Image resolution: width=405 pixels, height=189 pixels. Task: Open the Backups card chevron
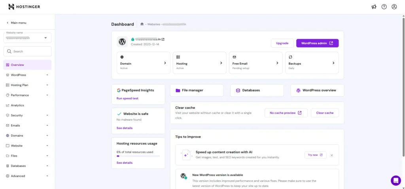[x=333, y=63]
